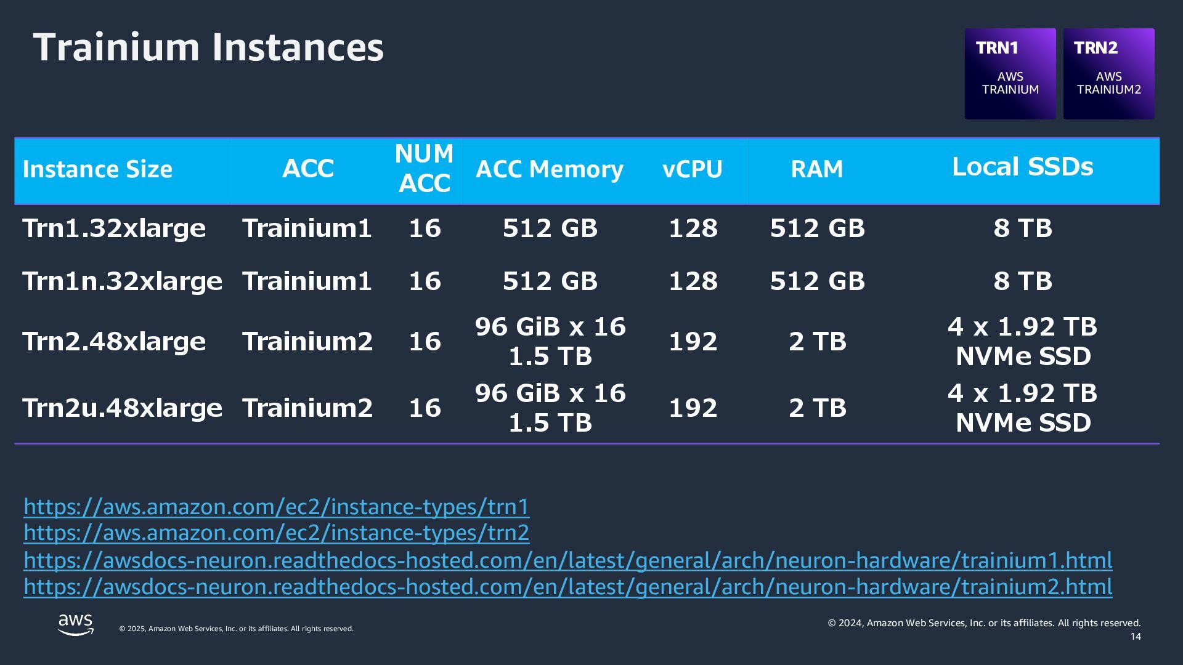This screenshot has width=1183, height=665.
Task: Click the Trn2.48xlarge row label
Action: click(114, 342)
